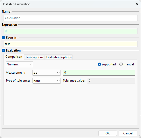
Task: Click the Tolerance value field
Action: [x=111, y=81]
